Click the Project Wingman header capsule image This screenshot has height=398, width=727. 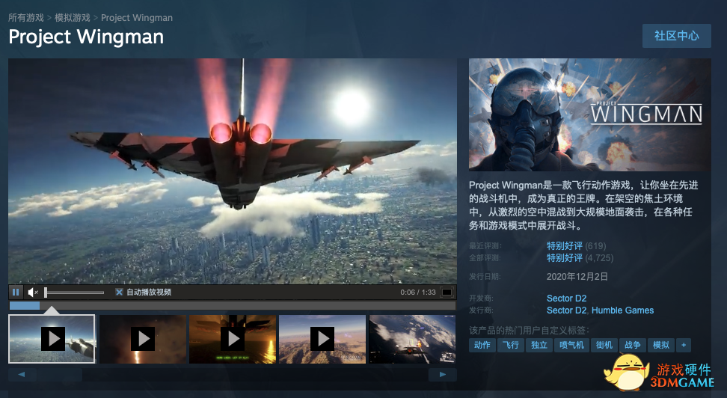[590, 114]
